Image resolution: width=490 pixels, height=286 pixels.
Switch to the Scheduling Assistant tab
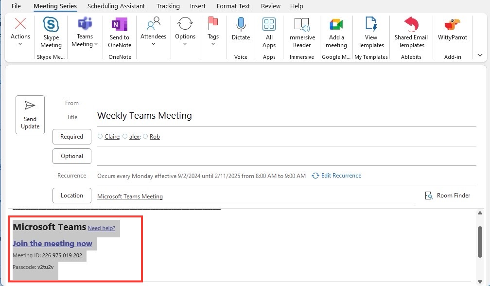pyautogui.click(x=116, y=6)
